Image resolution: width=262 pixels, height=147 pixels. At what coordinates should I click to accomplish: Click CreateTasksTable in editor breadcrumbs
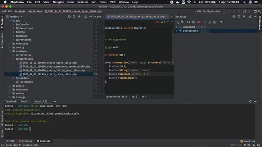(116, 97)
